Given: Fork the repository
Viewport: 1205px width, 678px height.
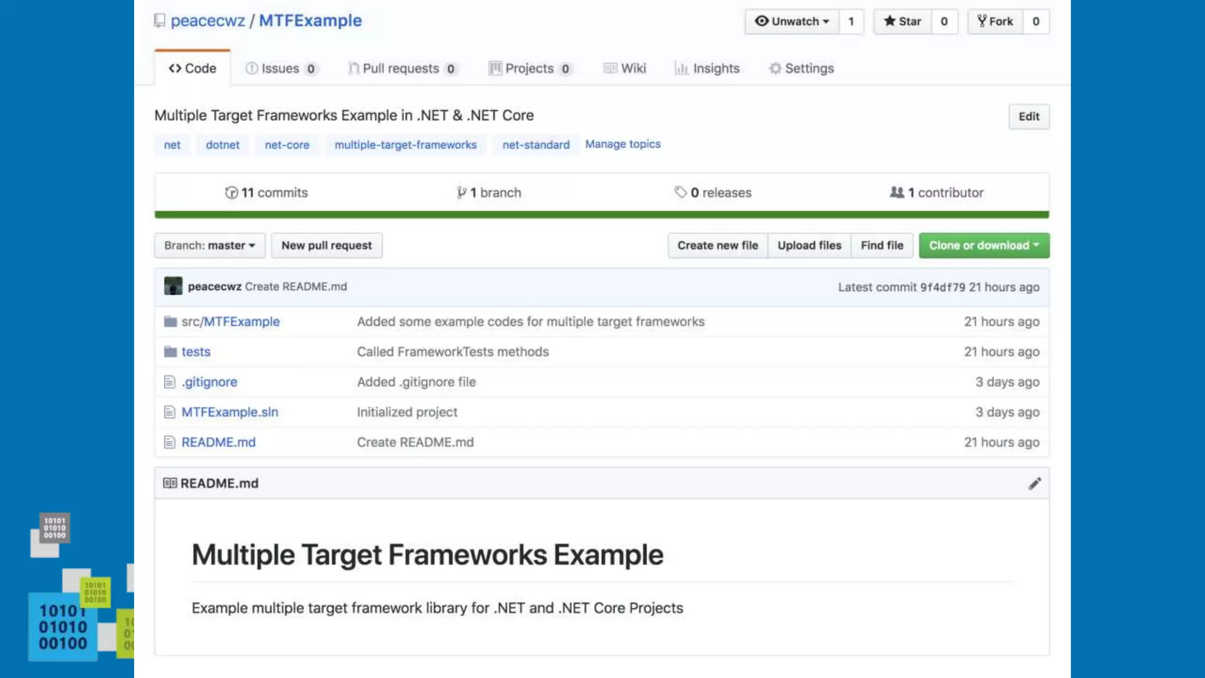Looking at the screenshot, I should click(996, 21).
